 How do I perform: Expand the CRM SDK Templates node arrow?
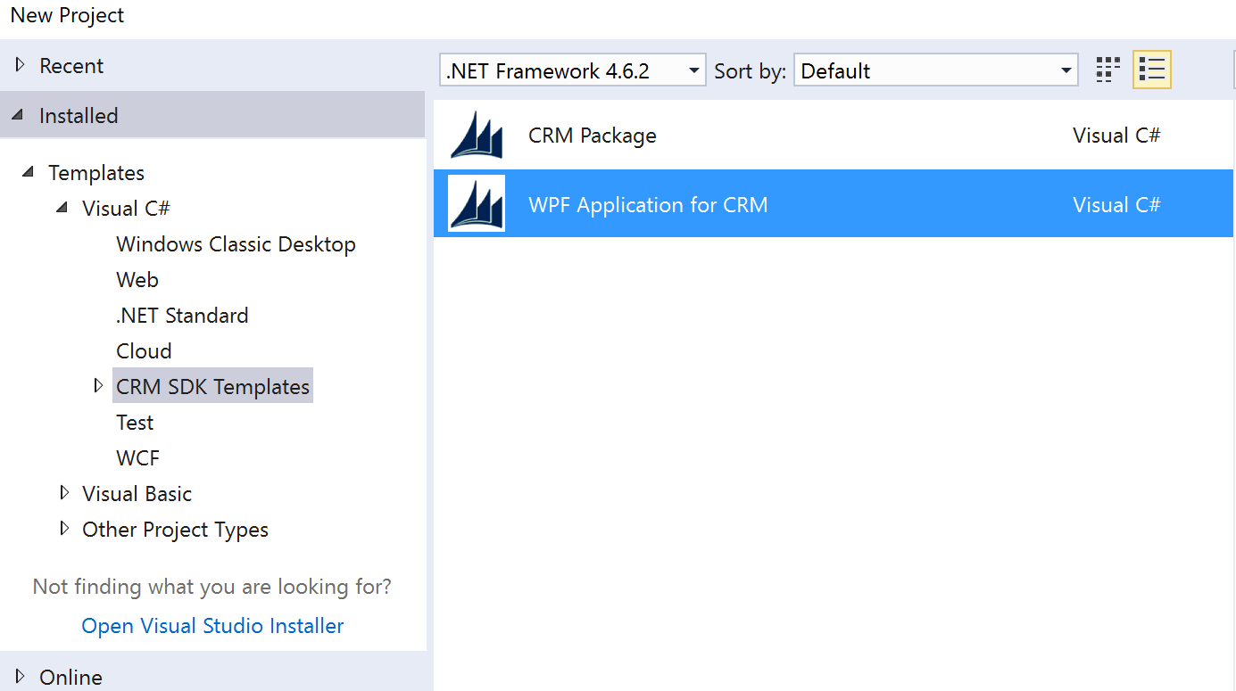(x=98, y=386)
